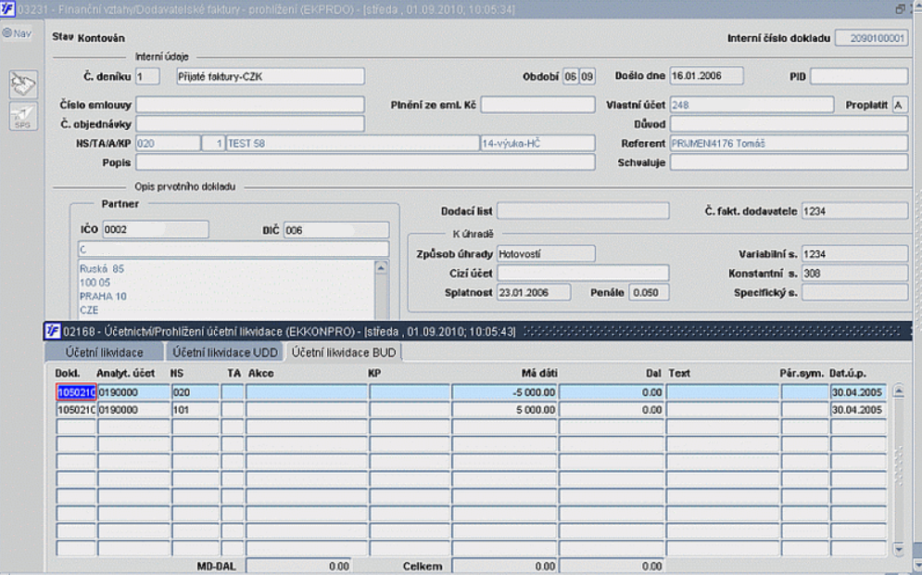
Task: Click the Schvaluje field
Action: pos(789,162)
